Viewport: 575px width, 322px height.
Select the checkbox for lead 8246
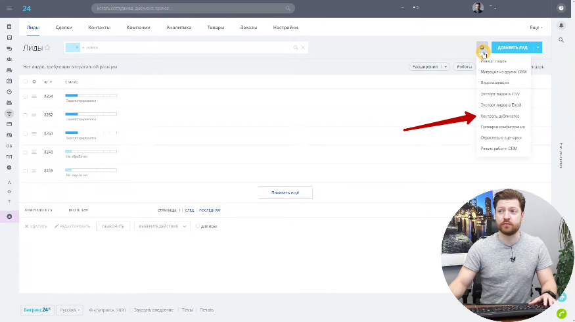[26, 171]
